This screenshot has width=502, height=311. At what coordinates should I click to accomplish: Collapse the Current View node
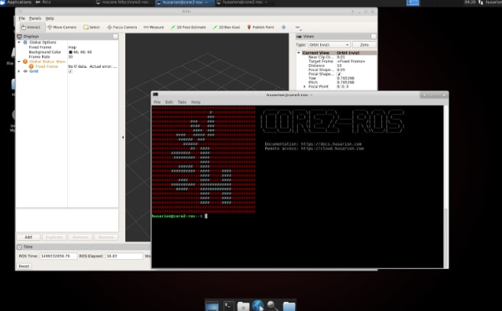click(x=299, y=53)
